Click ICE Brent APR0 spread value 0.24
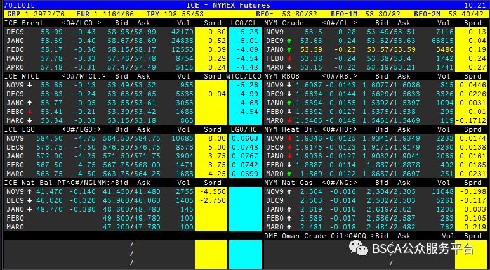 (217, 67)
